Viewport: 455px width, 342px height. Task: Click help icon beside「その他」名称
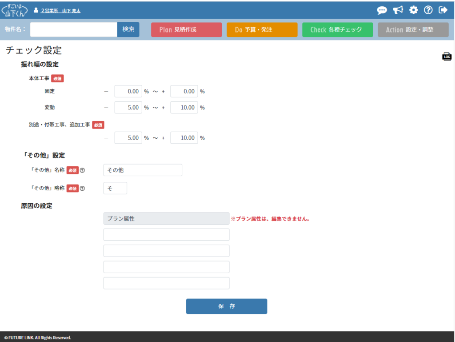pos(82,170)
